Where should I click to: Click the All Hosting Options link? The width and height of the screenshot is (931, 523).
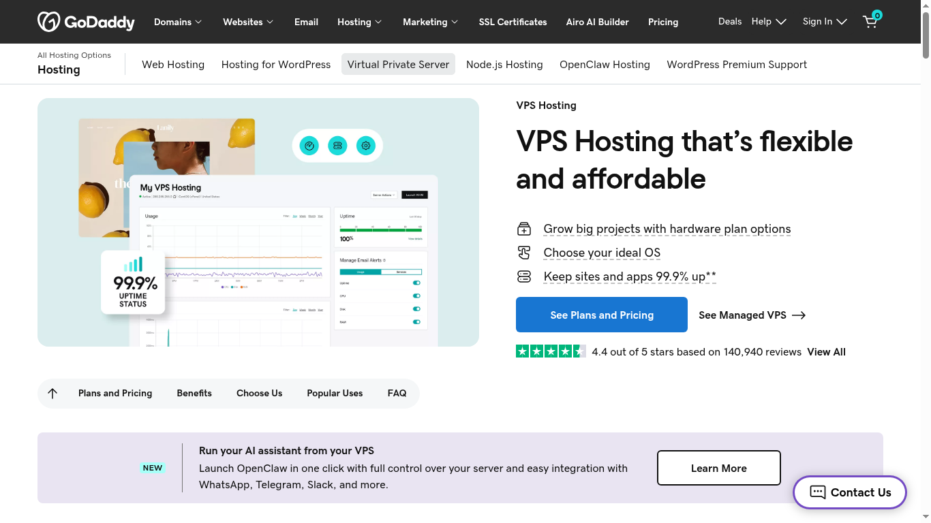74,55
